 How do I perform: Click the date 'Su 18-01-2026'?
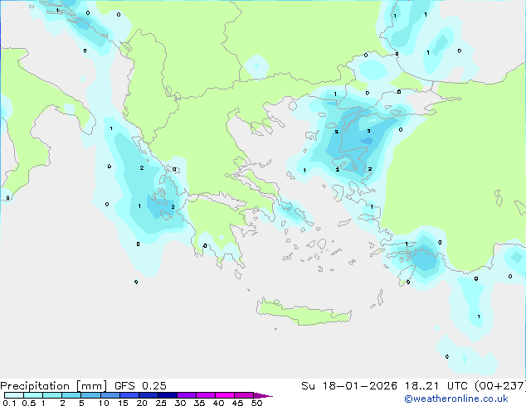tap(349, 386)
